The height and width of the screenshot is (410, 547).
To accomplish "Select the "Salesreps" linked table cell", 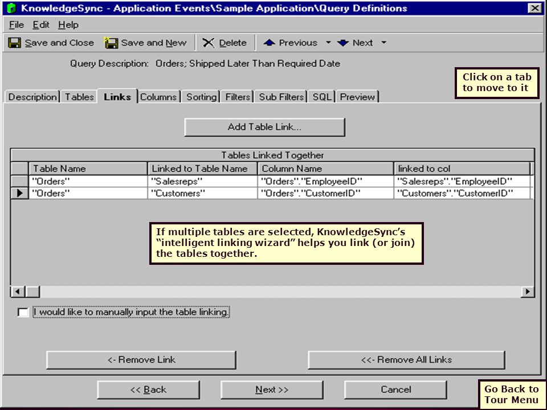I will [203, 181].
